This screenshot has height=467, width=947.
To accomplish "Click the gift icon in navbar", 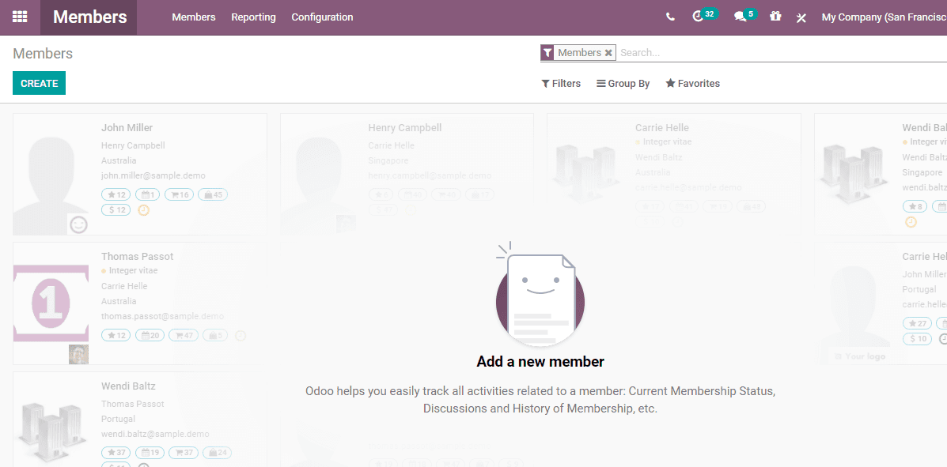I will [x=775, y=17].
